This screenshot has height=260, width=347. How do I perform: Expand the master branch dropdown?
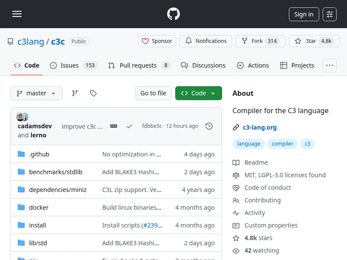coord(36,93)
